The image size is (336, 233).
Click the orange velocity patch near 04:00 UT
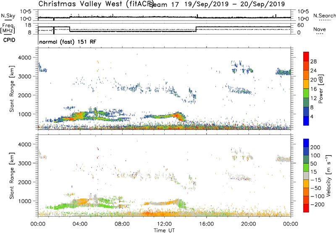pyautogui.click(x=81, y=201)
